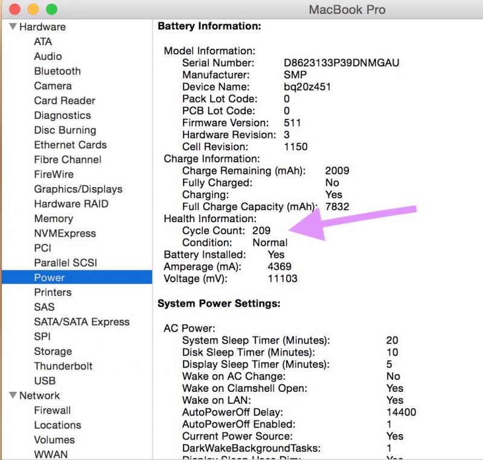Screen dimensions: 483x460
Task: Open USB hardware entry
Action: pyautogui.click(x=45, y=381)
